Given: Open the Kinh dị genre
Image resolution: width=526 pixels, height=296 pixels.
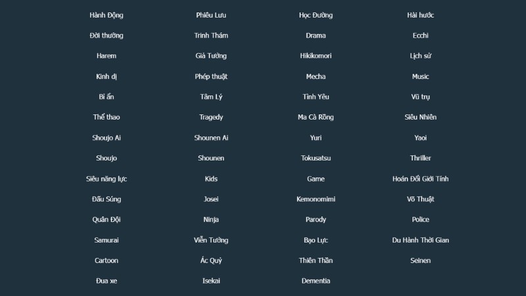Looking at the screenshot, I should coord(107,76).
